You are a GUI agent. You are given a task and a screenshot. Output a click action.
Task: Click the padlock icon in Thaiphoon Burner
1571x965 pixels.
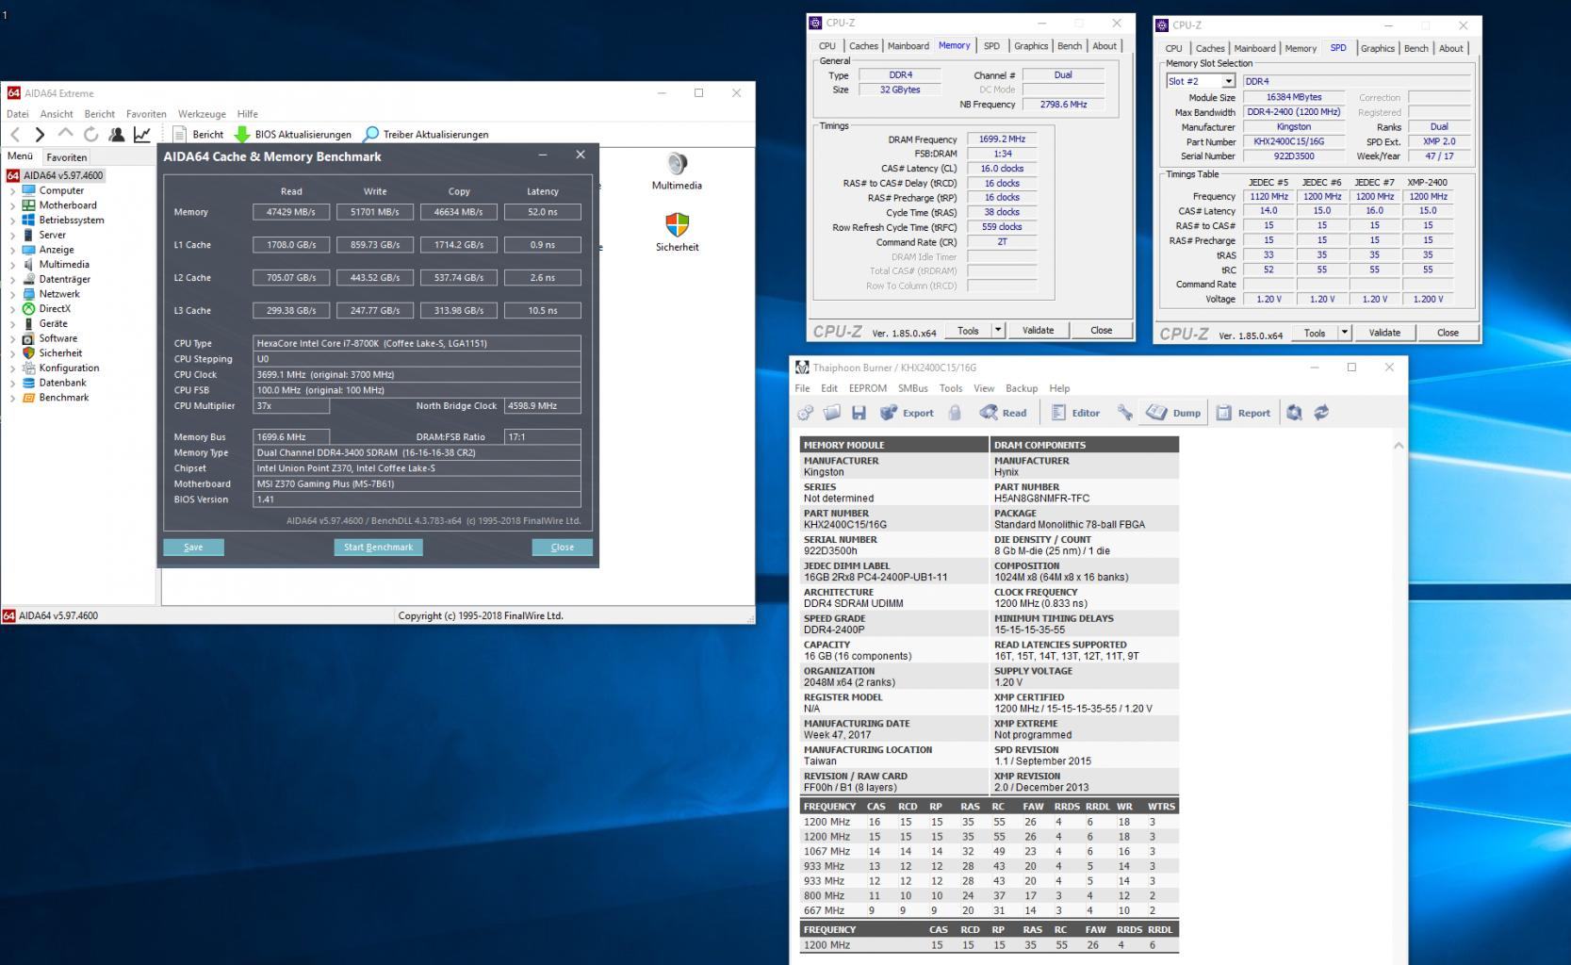[x=955, y=413]
